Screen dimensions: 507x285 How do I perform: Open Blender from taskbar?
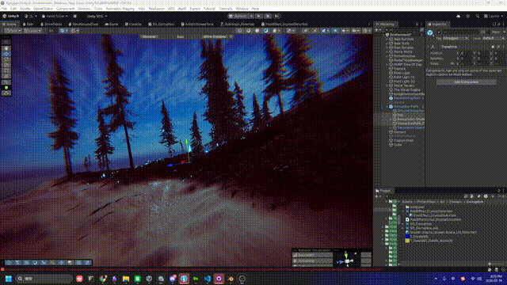(x=231, y=279)
